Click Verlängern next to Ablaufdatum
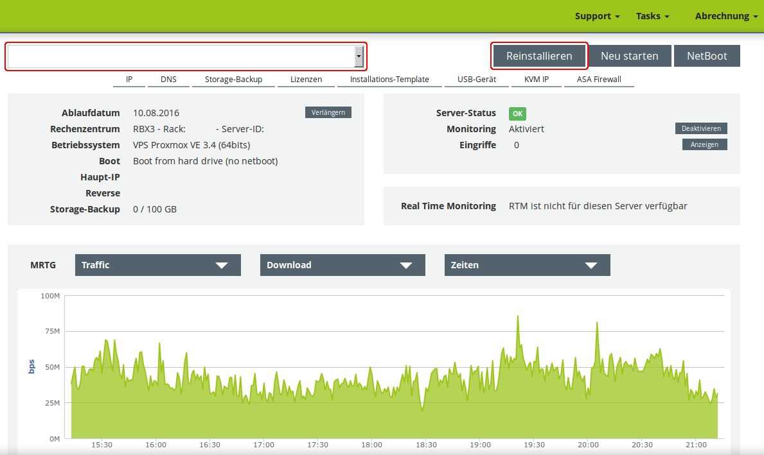Image resolution: width=764 pixels, height=455 pixels. pos(328,112)
